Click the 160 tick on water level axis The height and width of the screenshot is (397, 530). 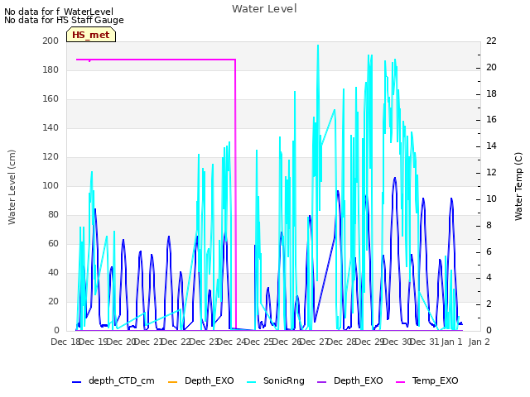tap(51, 99)
